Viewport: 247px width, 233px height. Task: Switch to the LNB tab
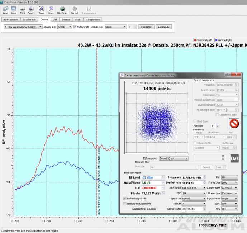coord(54,19)
